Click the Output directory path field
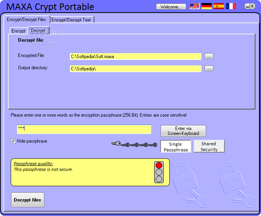Image resolution: width=261 pixels, height=216 pixels. [135, 69]
